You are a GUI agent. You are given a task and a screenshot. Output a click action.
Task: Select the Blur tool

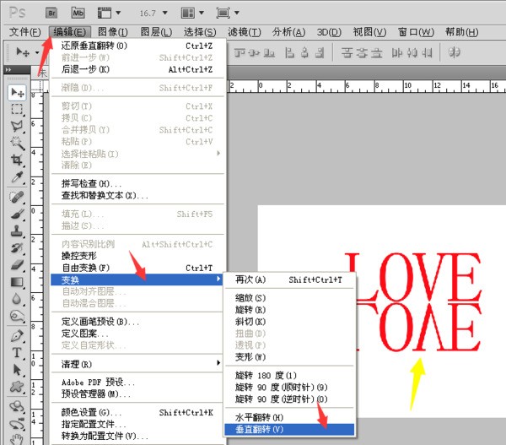point(17,299)
